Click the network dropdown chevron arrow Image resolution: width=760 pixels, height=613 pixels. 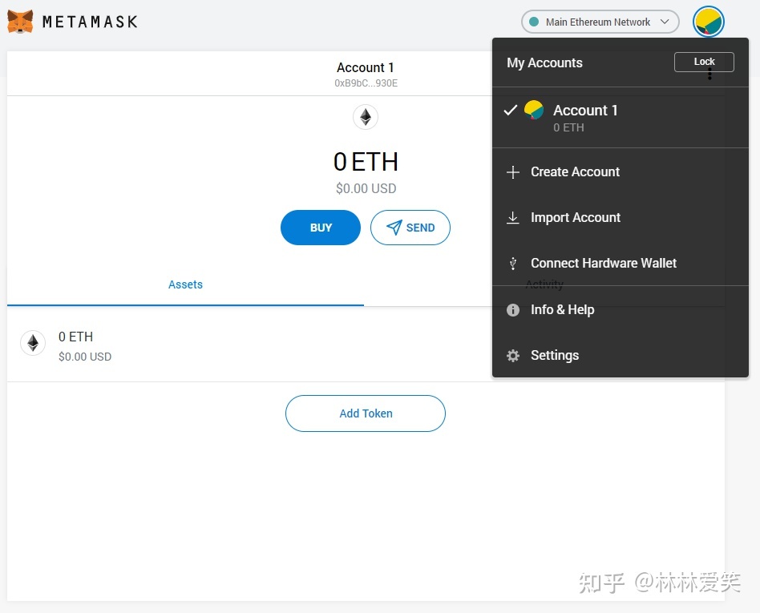(665, 22)
